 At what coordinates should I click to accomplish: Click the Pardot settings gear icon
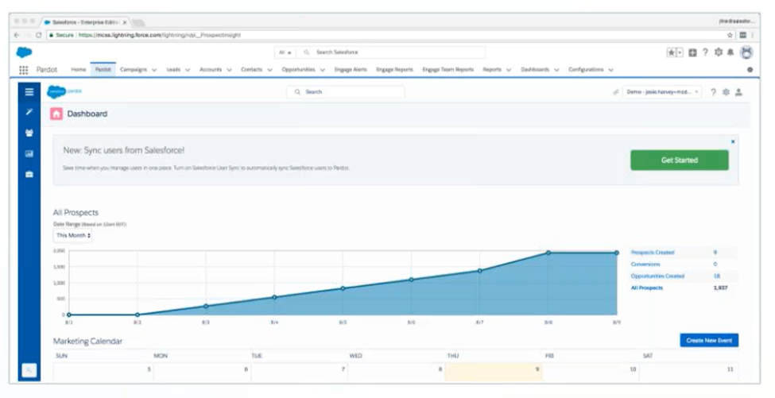pos(726,92)
